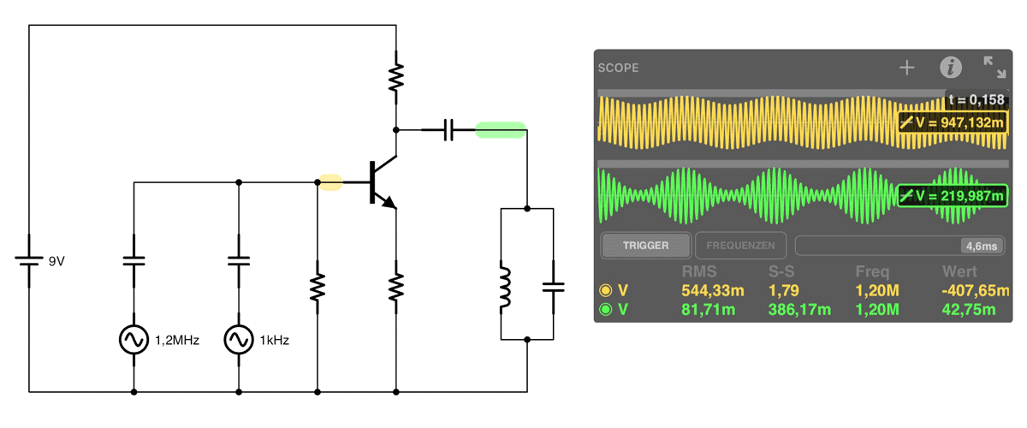Click the Freq column header
Image resolution: width=1027 pixels, height=428 pixels.
click(x=872, y=272)
